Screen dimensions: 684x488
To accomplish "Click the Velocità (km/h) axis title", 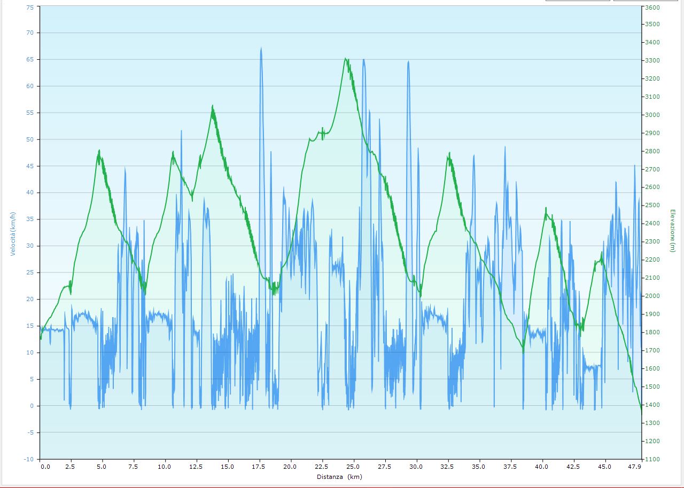I will [14, 233].
